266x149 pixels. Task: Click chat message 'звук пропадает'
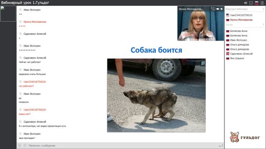(27, 138)
